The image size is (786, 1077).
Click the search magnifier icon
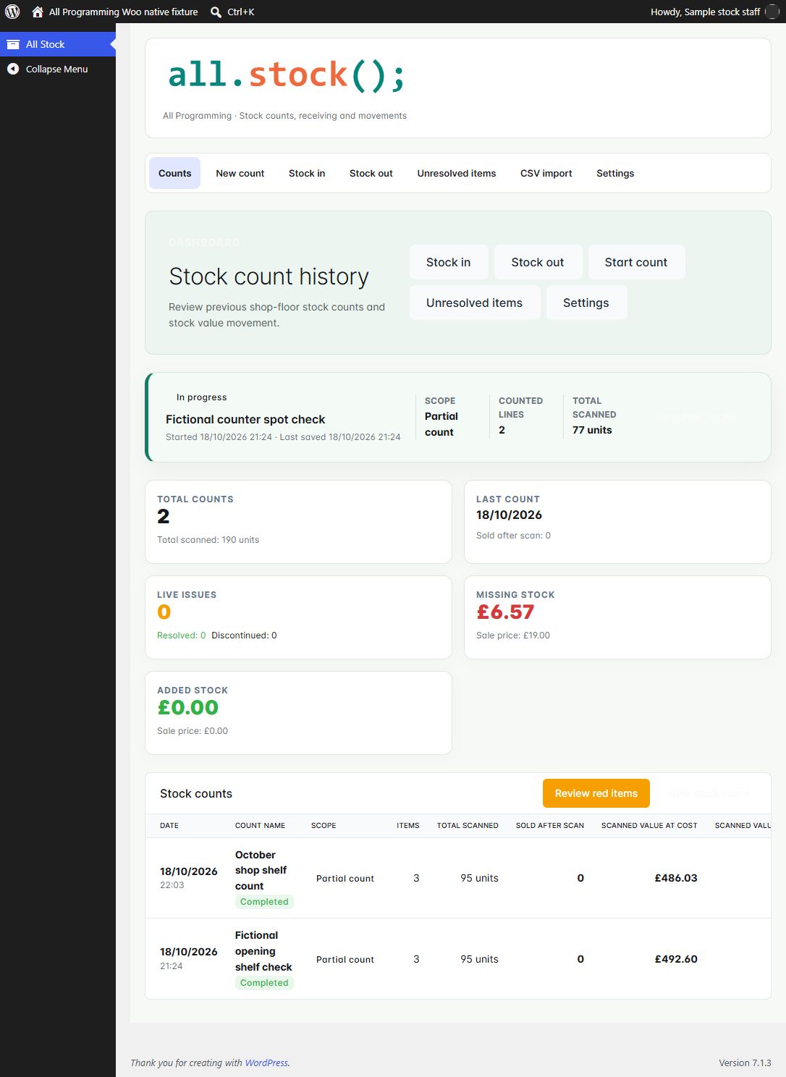coord(216,12)
